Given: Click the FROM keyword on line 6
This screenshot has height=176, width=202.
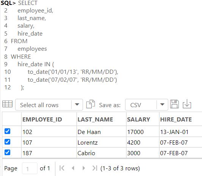Looking at the screenshot, I should pos(19,41).
